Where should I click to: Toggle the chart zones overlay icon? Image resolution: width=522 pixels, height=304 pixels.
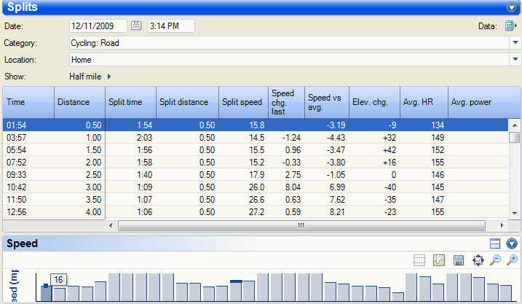pyautogui.click(x=439, y=260)
